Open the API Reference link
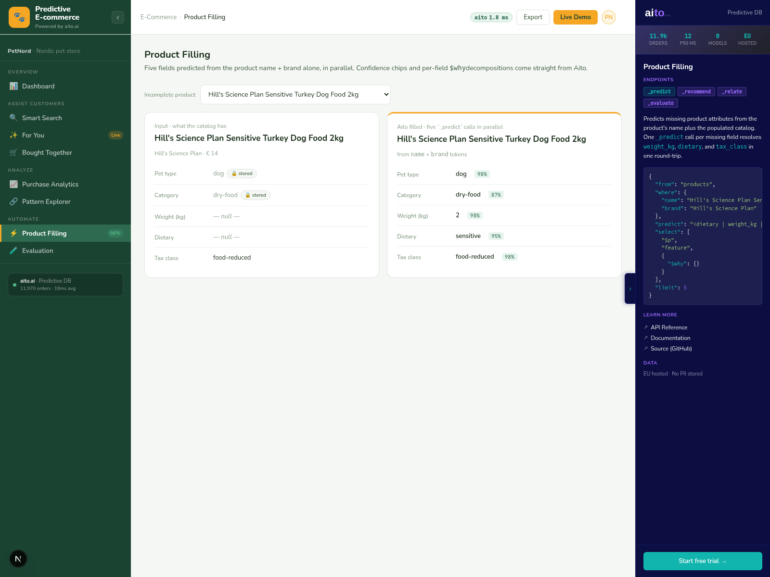Viewport: 770px width, 577px height. (669, 327)
